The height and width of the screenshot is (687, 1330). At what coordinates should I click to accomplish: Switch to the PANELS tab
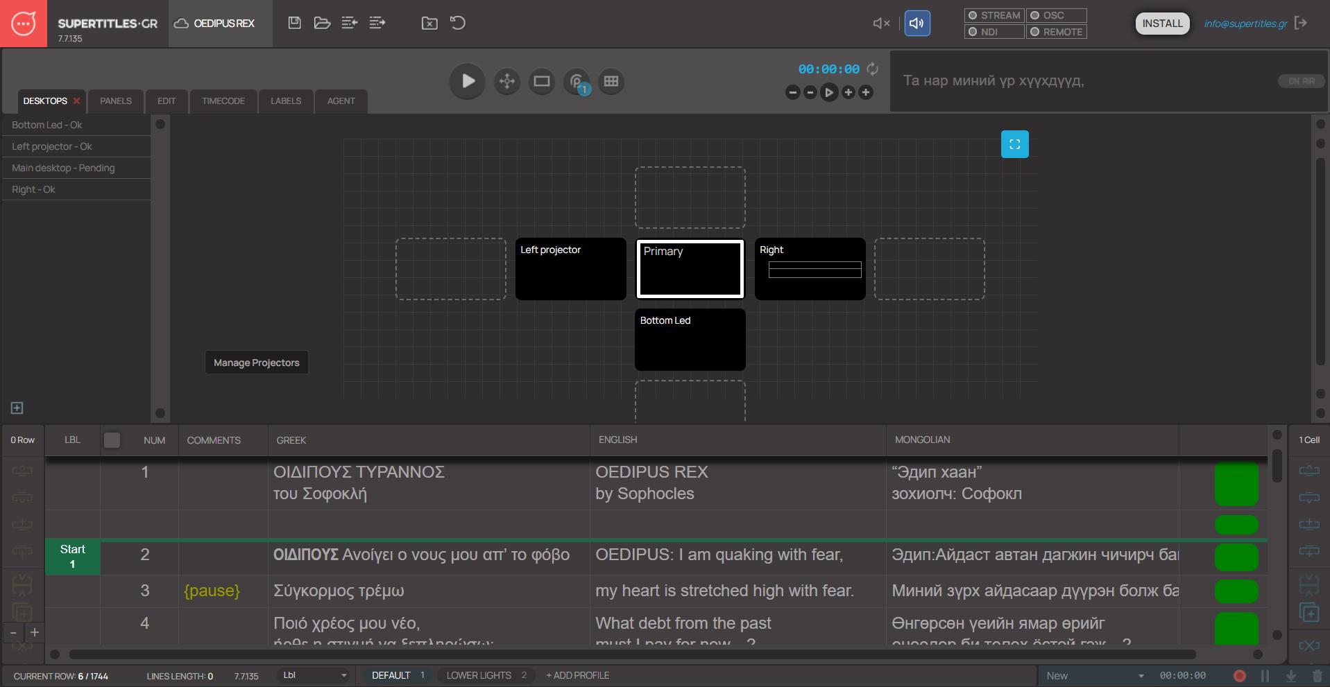click(116, 101)
